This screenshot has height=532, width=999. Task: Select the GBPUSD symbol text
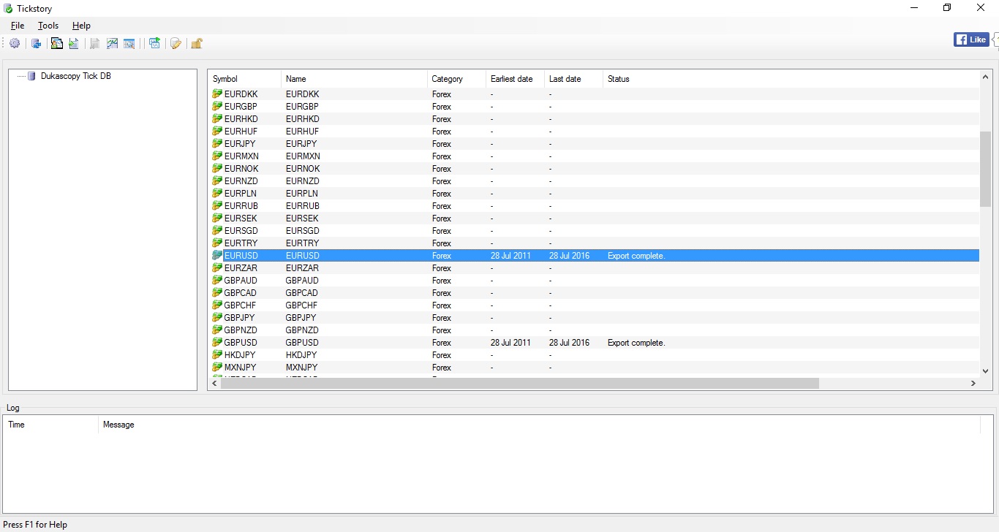tap(242, 343)
